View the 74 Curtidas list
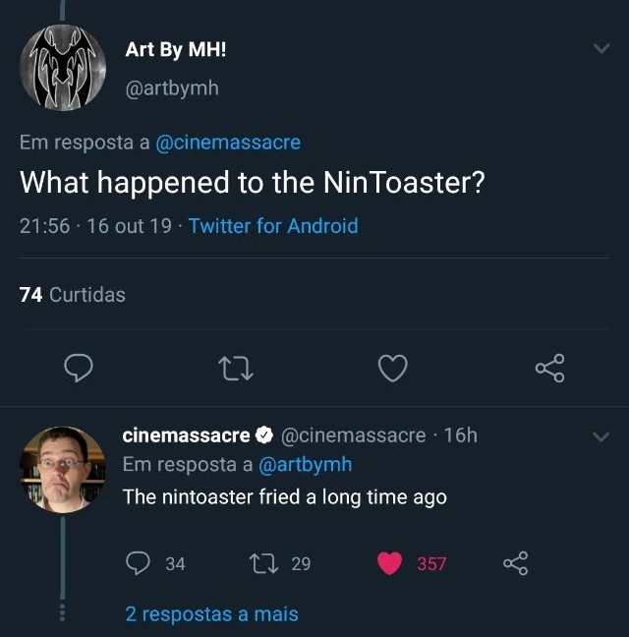This screenshot has width=629, height=637. (x=73, y=294)
